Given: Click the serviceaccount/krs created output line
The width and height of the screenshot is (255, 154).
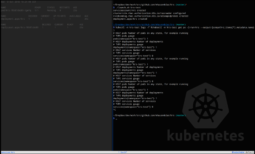Looking at the screenshot, I should click(x=129, y=10).
